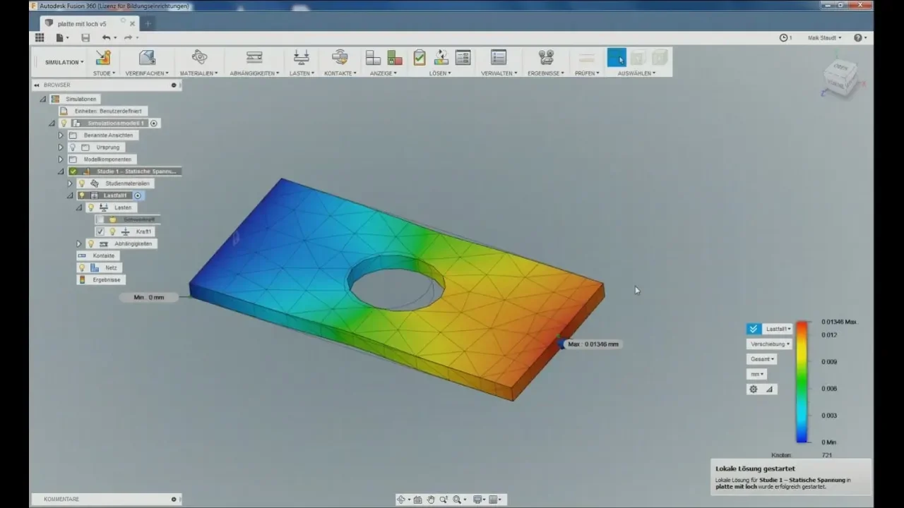Toggle visibility bulb of Ursprung
This screenshot has width=904, height=508.
pyautogui.click(x=72, y=147)
